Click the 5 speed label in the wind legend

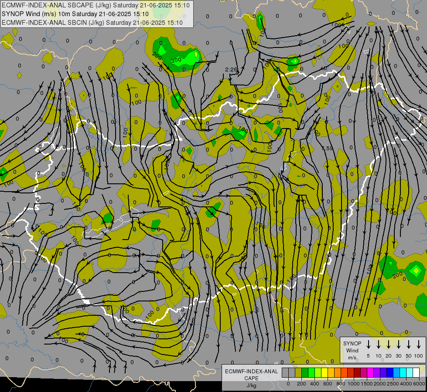(x=368, y=356)
